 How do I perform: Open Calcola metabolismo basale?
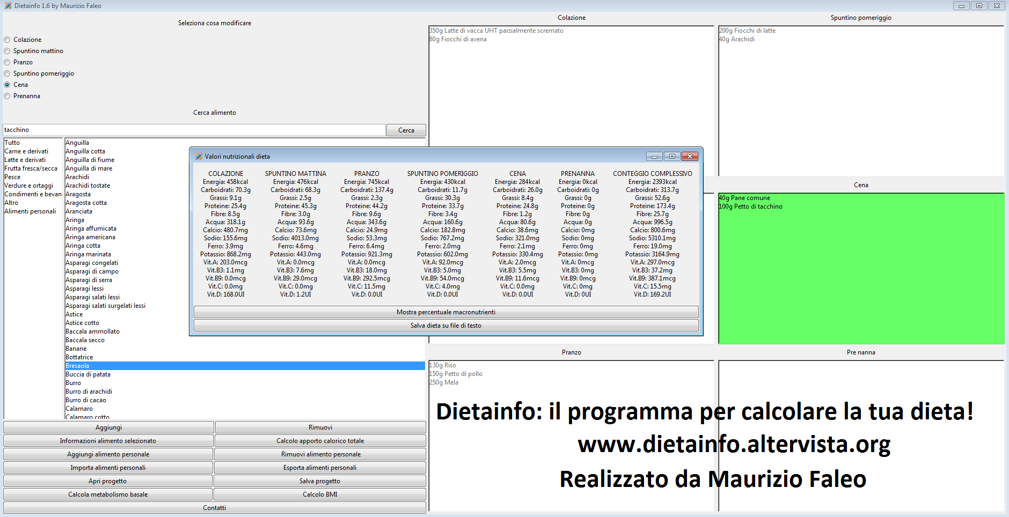tap(108, 494)
